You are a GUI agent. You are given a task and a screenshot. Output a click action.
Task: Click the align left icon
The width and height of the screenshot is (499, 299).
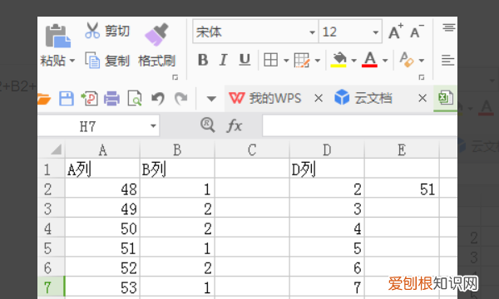click(447, 60)
